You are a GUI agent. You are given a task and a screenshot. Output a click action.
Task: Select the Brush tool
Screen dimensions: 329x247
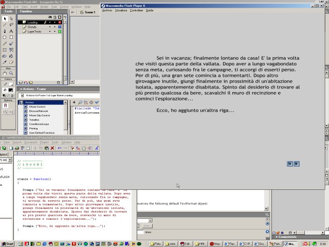(11, 43)
